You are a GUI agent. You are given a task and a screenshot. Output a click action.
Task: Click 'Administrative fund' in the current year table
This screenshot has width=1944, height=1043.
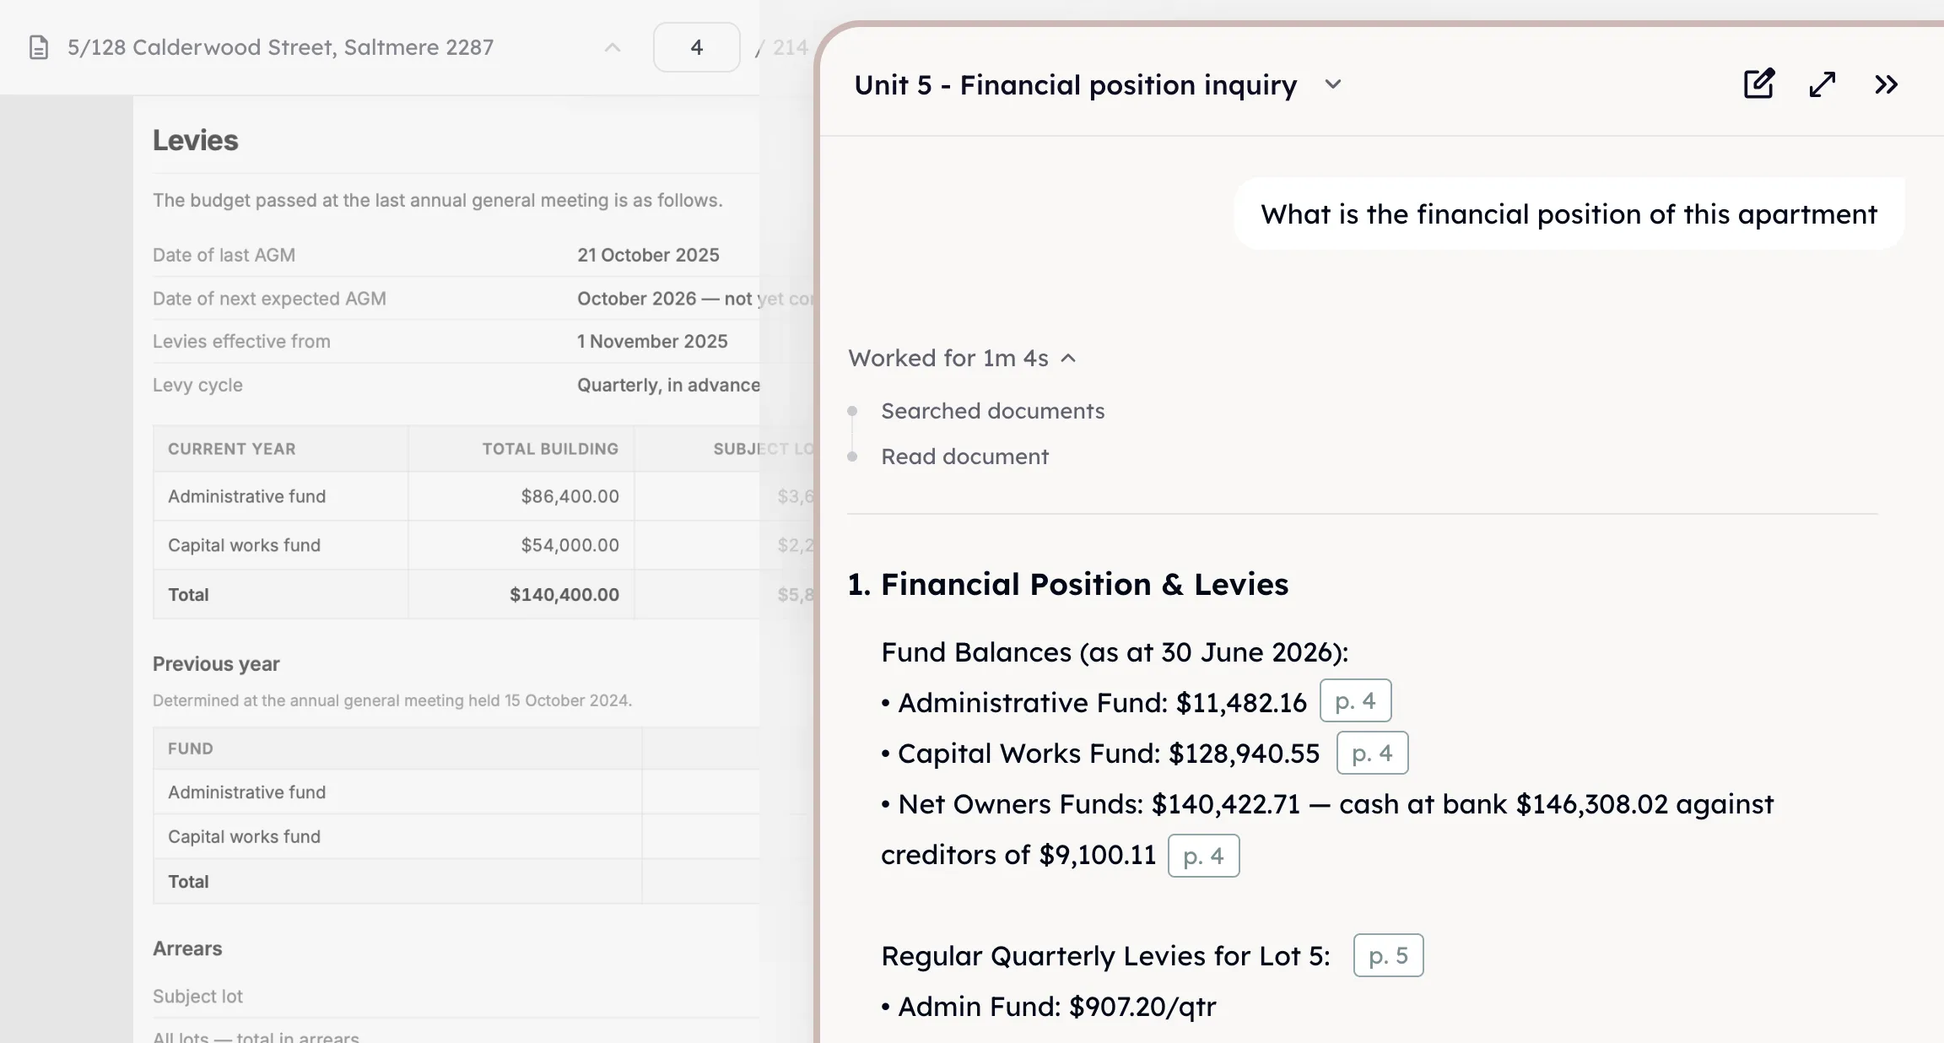[x=246, y=496]
